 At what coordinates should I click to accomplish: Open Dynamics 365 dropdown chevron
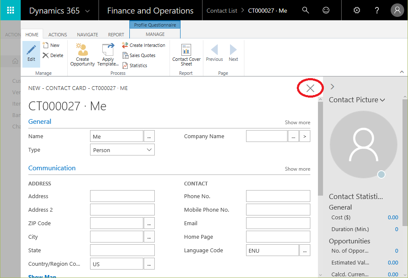click(x=88, y=11)
